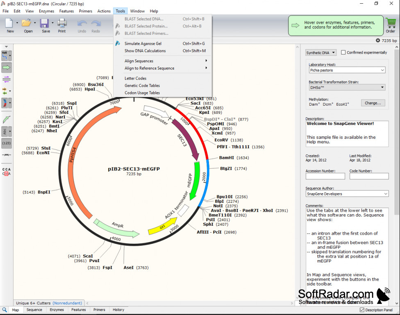Open the Unique 6+ Cutters enzyme set chooser
The width and height of the screenshot is (400, 315).
tap(49, 303)
